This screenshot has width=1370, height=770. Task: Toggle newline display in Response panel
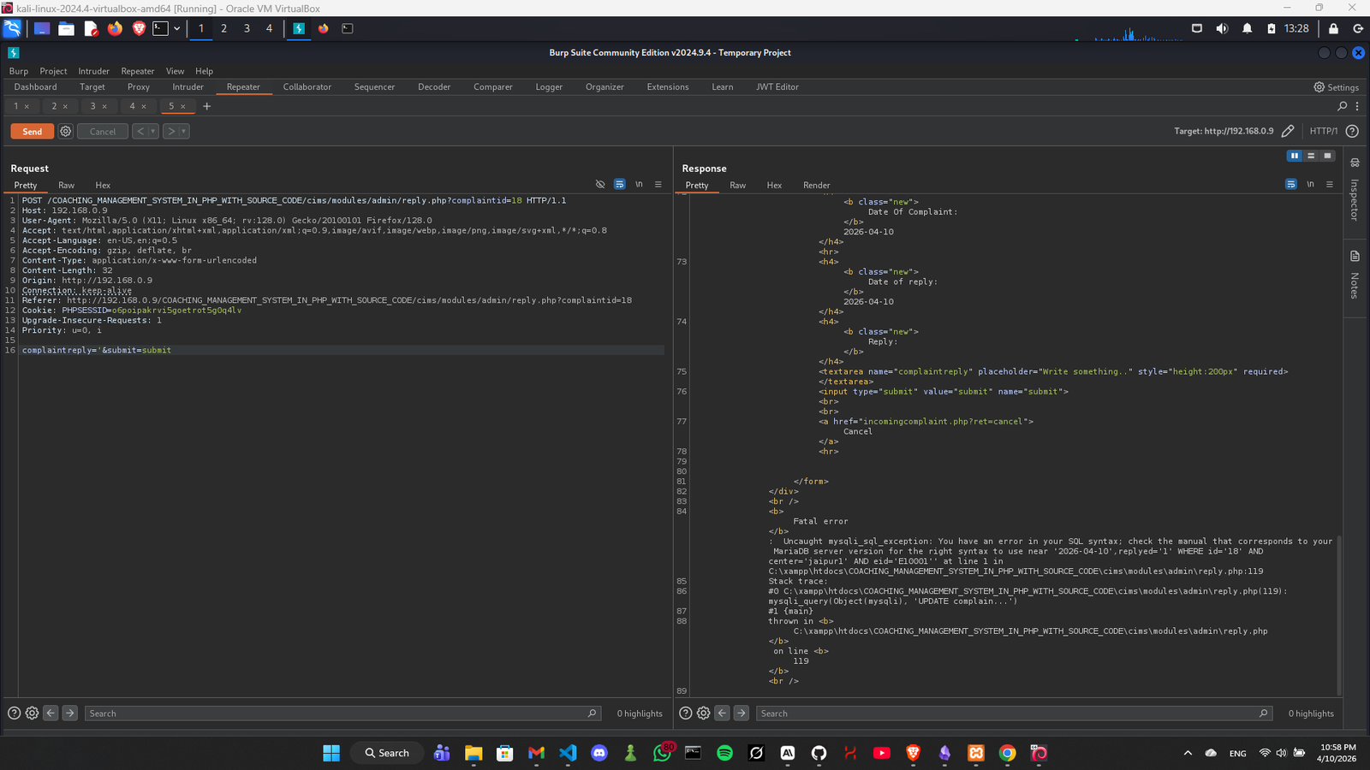point(1310,184)
